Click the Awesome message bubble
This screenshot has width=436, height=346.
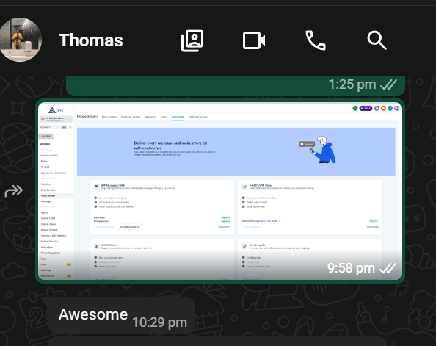click(121, 315)
